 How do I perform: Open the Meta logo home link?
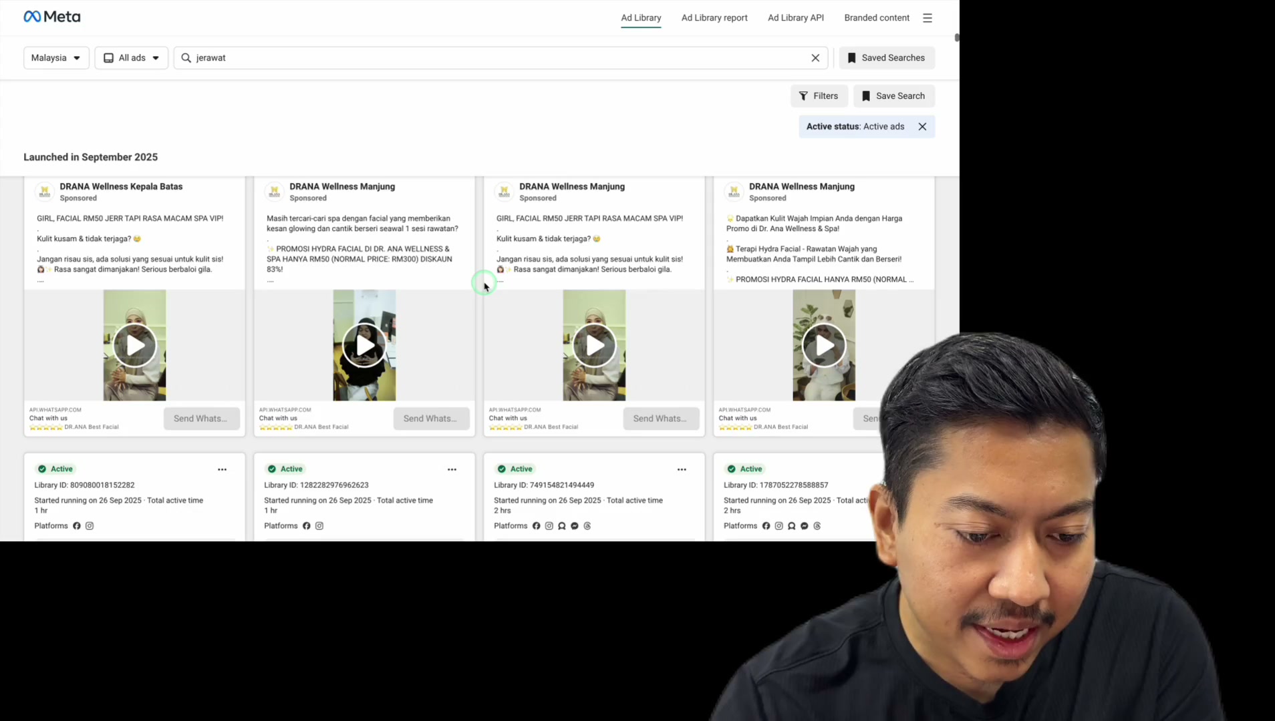[x=51, y=17]
